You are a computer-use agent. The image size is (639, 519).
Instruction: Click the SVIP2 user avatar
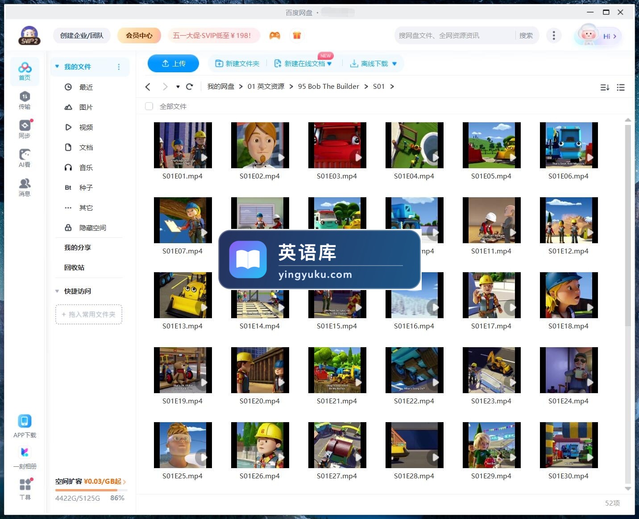coord(29,36)
